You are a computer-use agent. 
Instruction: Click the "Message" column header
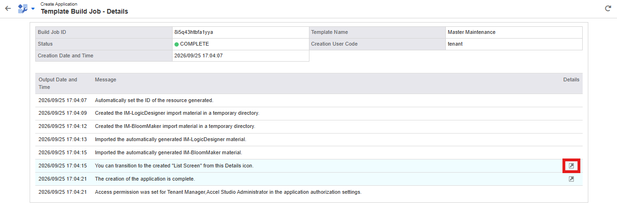(105, 79)
